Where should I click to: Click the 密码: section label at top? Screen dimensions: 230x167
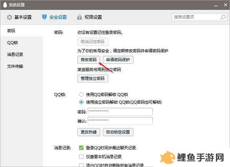click(x=59, y=32)
